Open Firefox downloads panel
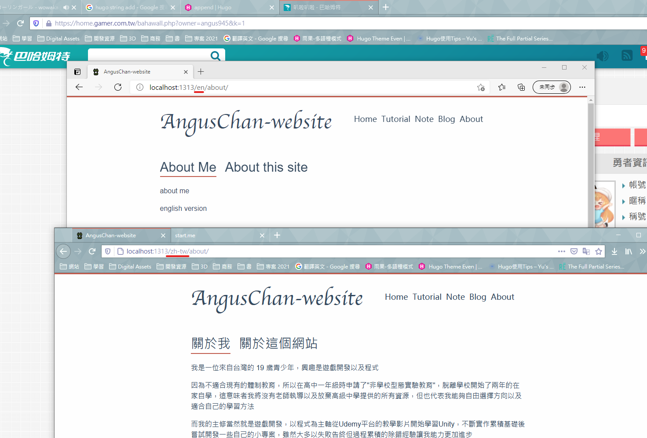This screenshot has height=438, width=647. pos(614,251)
